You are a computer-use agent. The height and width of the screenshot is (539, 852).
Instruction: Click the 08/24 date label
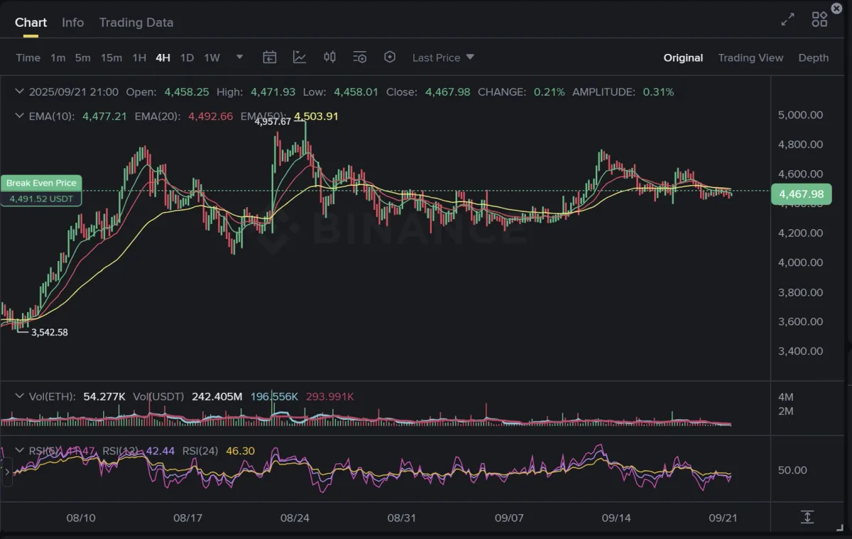click(295, 518)
